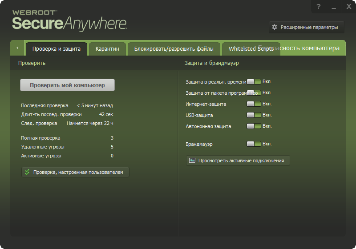
Task: Click the След. проверка label
Action: (39, 123)
